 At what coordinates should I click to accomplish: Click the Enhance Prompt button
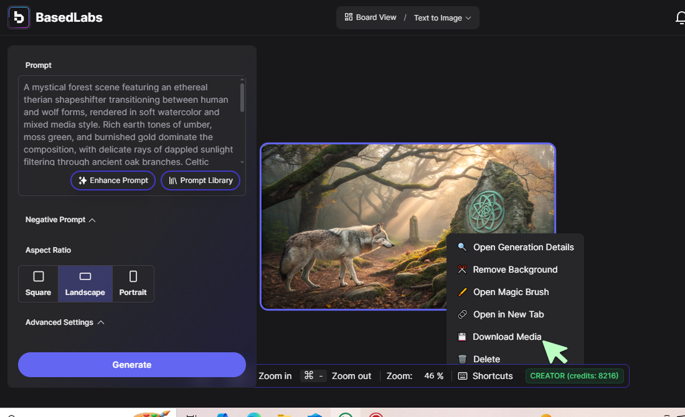(x=113, y=180)
